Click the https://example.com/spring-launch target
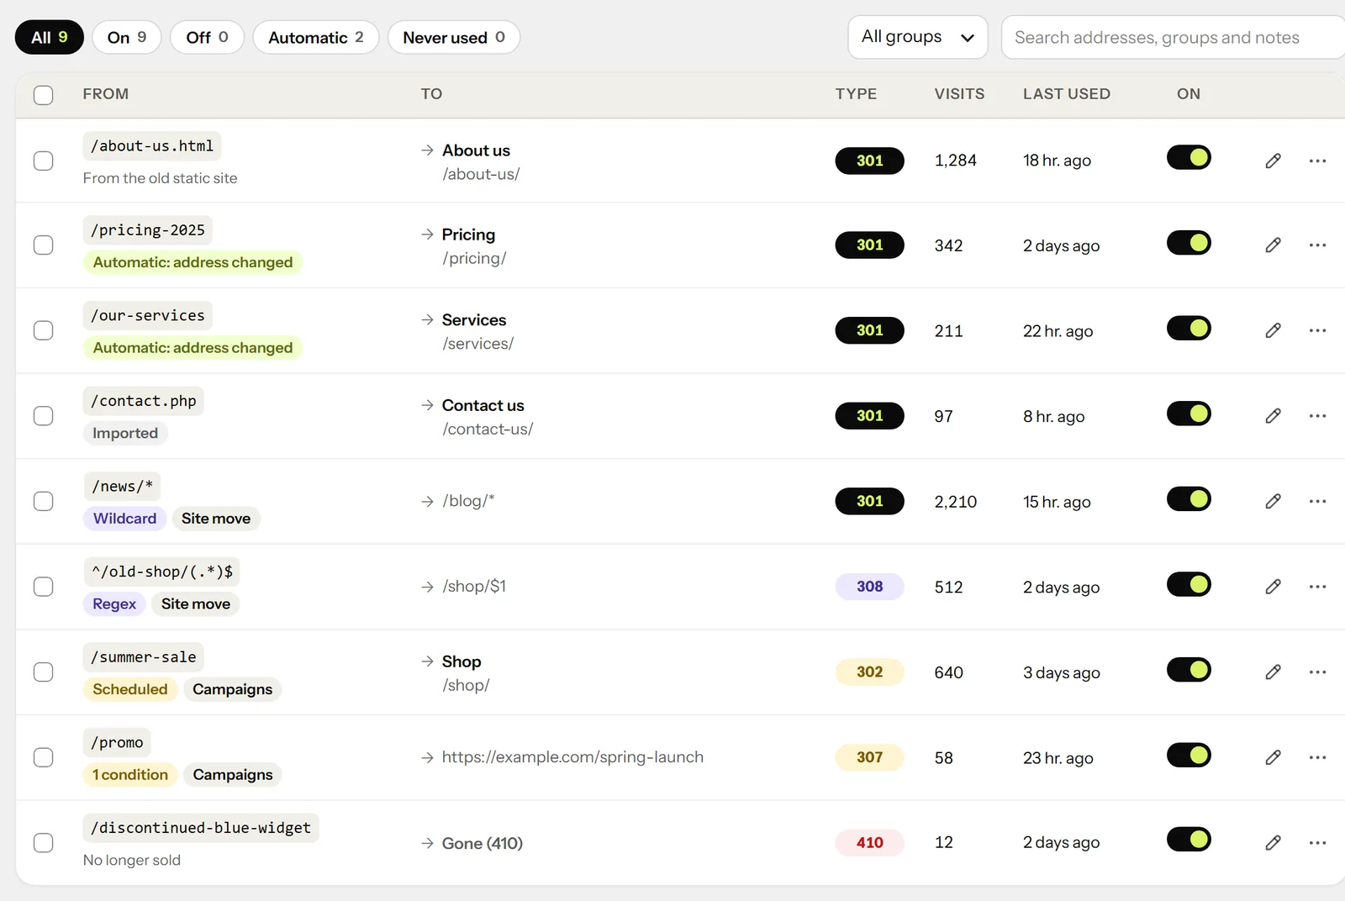Viewport: 1345px width, 901px height. pos(572,757)
